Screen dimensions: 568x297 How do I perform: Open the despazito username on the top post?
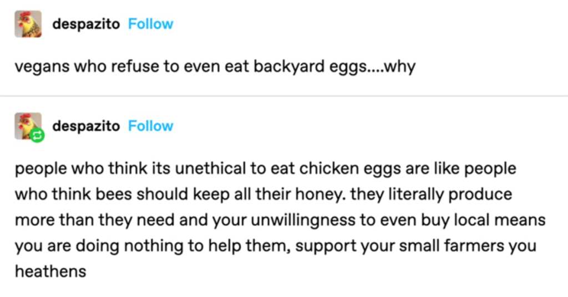coord(86,24)
